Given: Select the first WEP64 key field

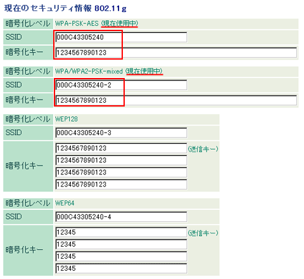Looking at the screenshot, I should (121, 233).
